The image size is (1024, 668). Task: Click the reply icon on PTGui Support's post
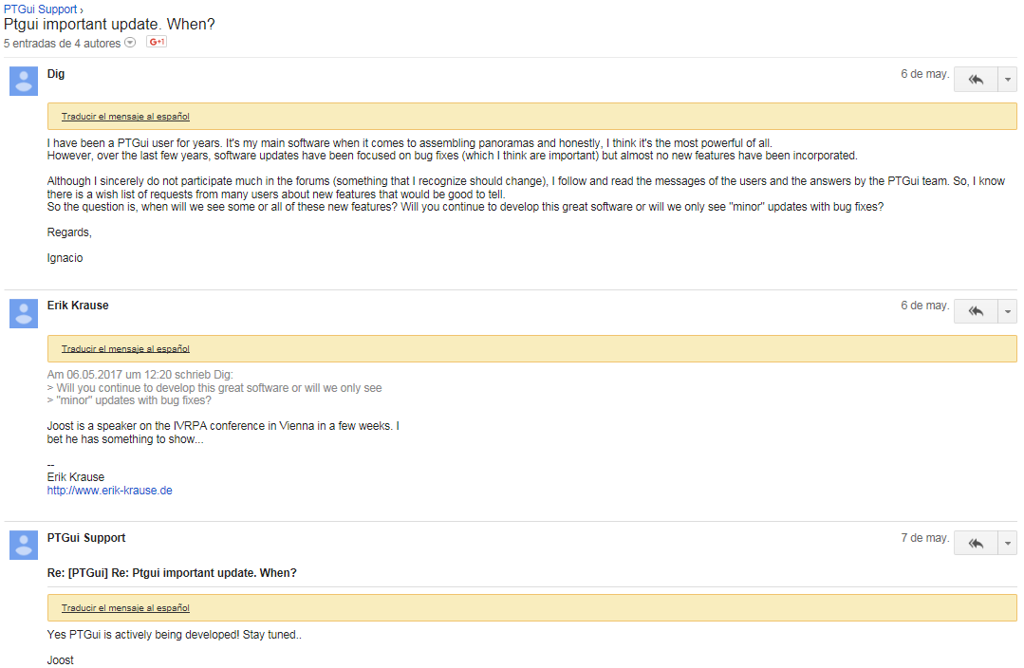coord(976,544)
